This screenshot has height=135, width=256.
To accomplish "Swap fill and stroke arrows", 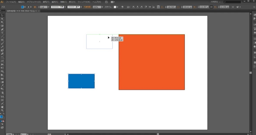I will (3, 114).
